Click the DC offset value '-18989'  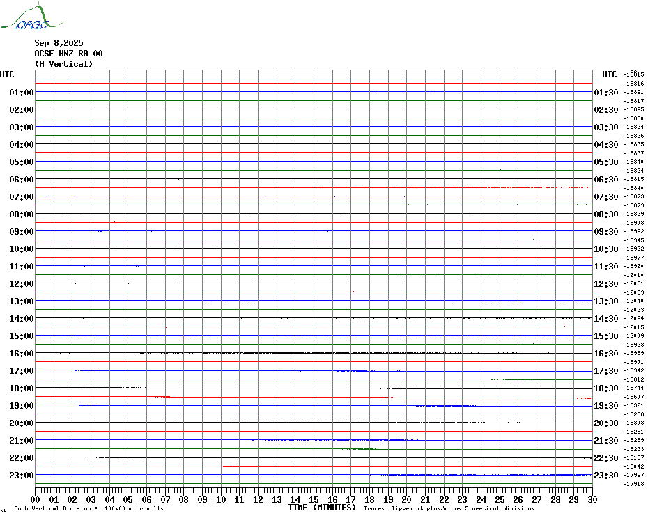(633, 353)
